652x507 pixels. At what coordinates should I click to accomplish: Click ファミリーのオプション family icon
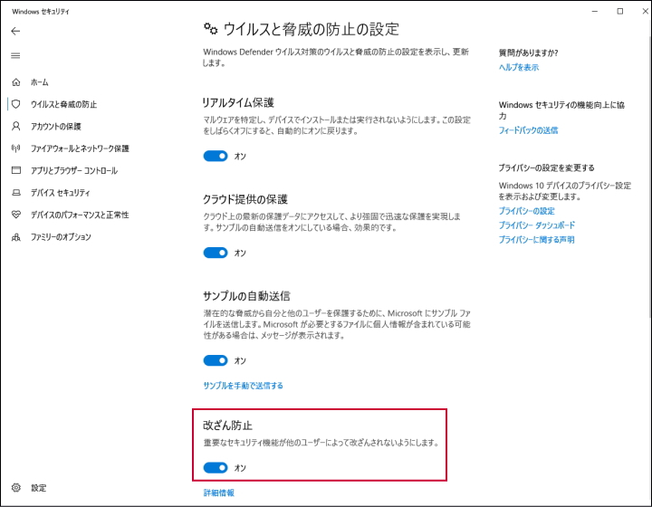(x=15, y=237)
